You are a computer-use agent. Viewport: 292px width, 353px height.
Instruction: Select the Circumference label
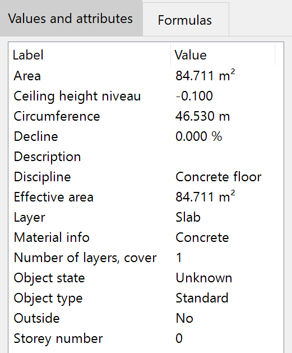click(x=57, y=116)
